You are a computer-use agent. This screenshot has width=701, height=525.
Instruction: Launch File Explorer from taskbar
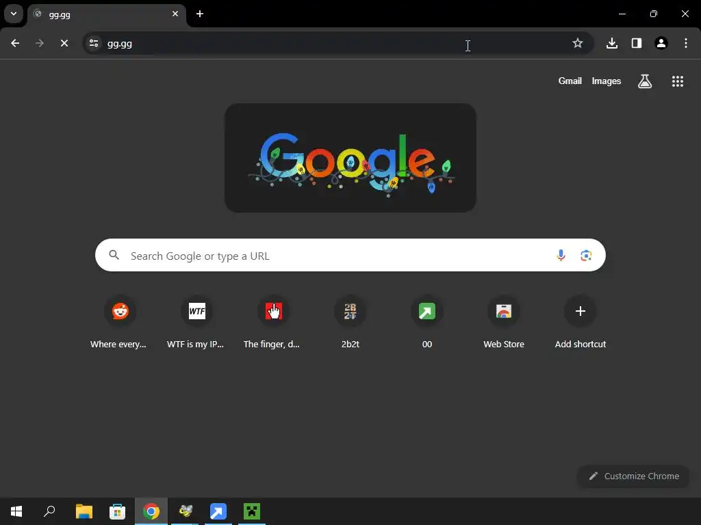[84, 511]
